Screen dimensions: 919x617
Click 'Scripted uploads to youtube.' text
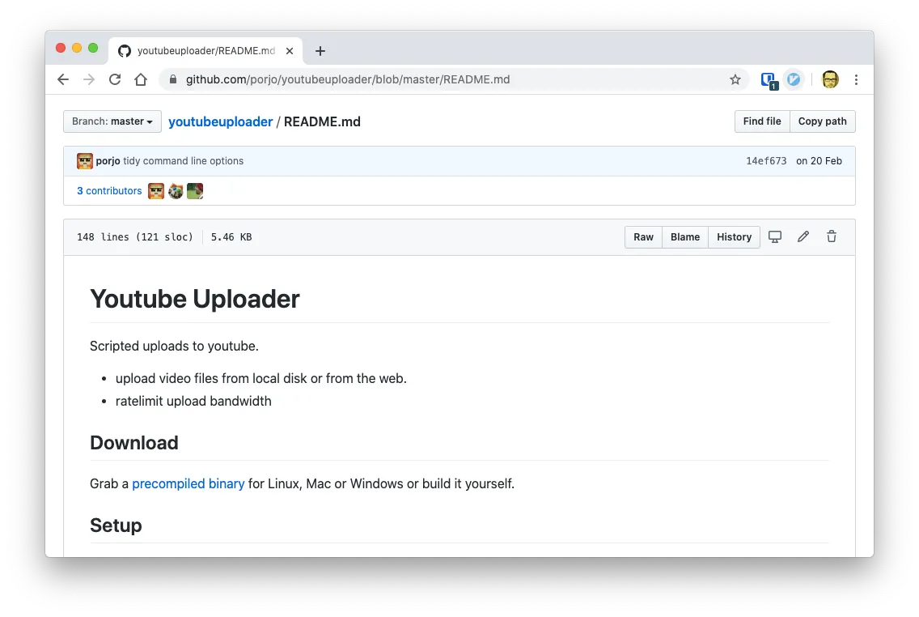click(174, 346)
